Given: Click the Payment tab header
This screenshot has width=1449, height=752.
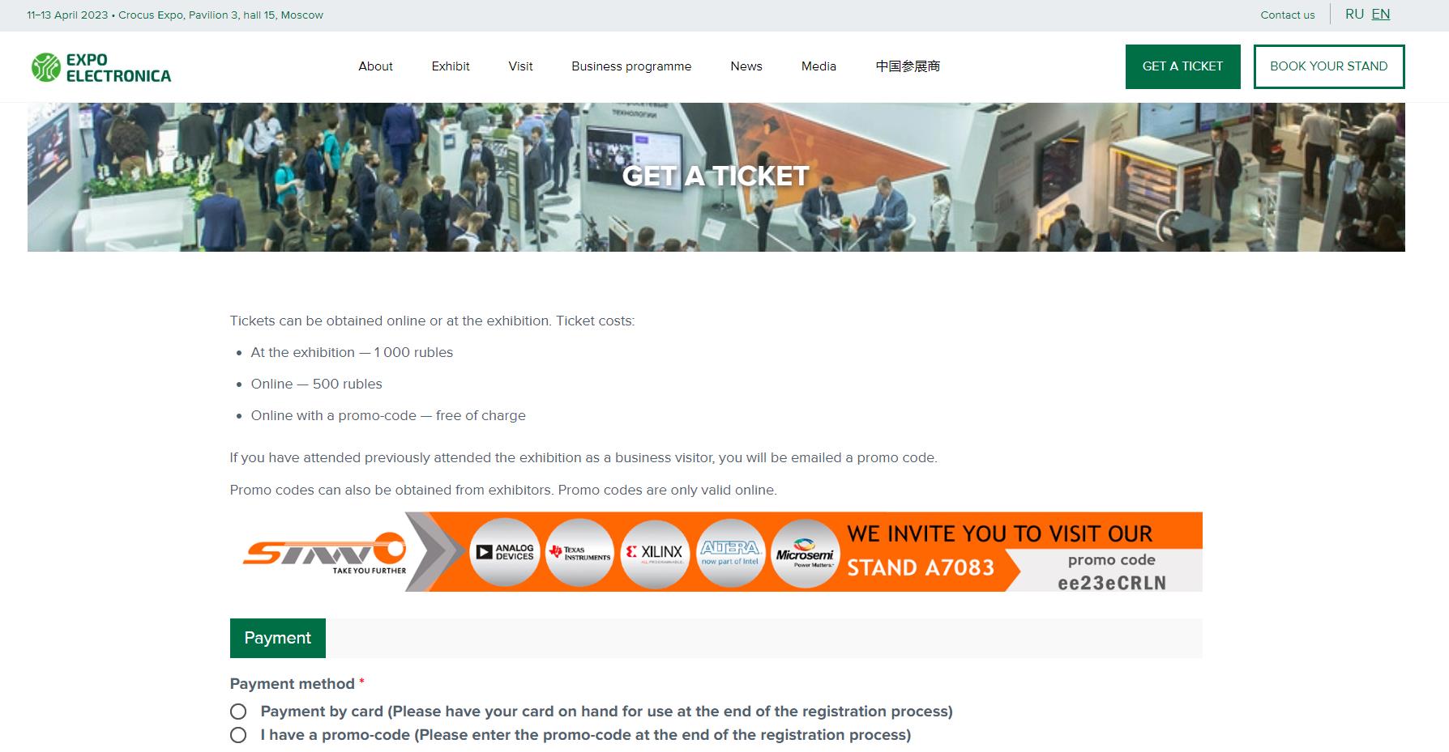Looking at the screenshot, I should tap(277, 638).
